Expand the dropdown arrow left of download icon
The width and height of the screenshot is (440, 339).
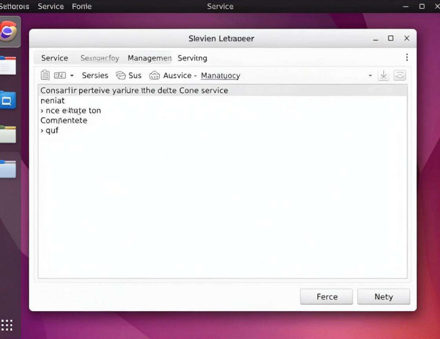(370, 76)
